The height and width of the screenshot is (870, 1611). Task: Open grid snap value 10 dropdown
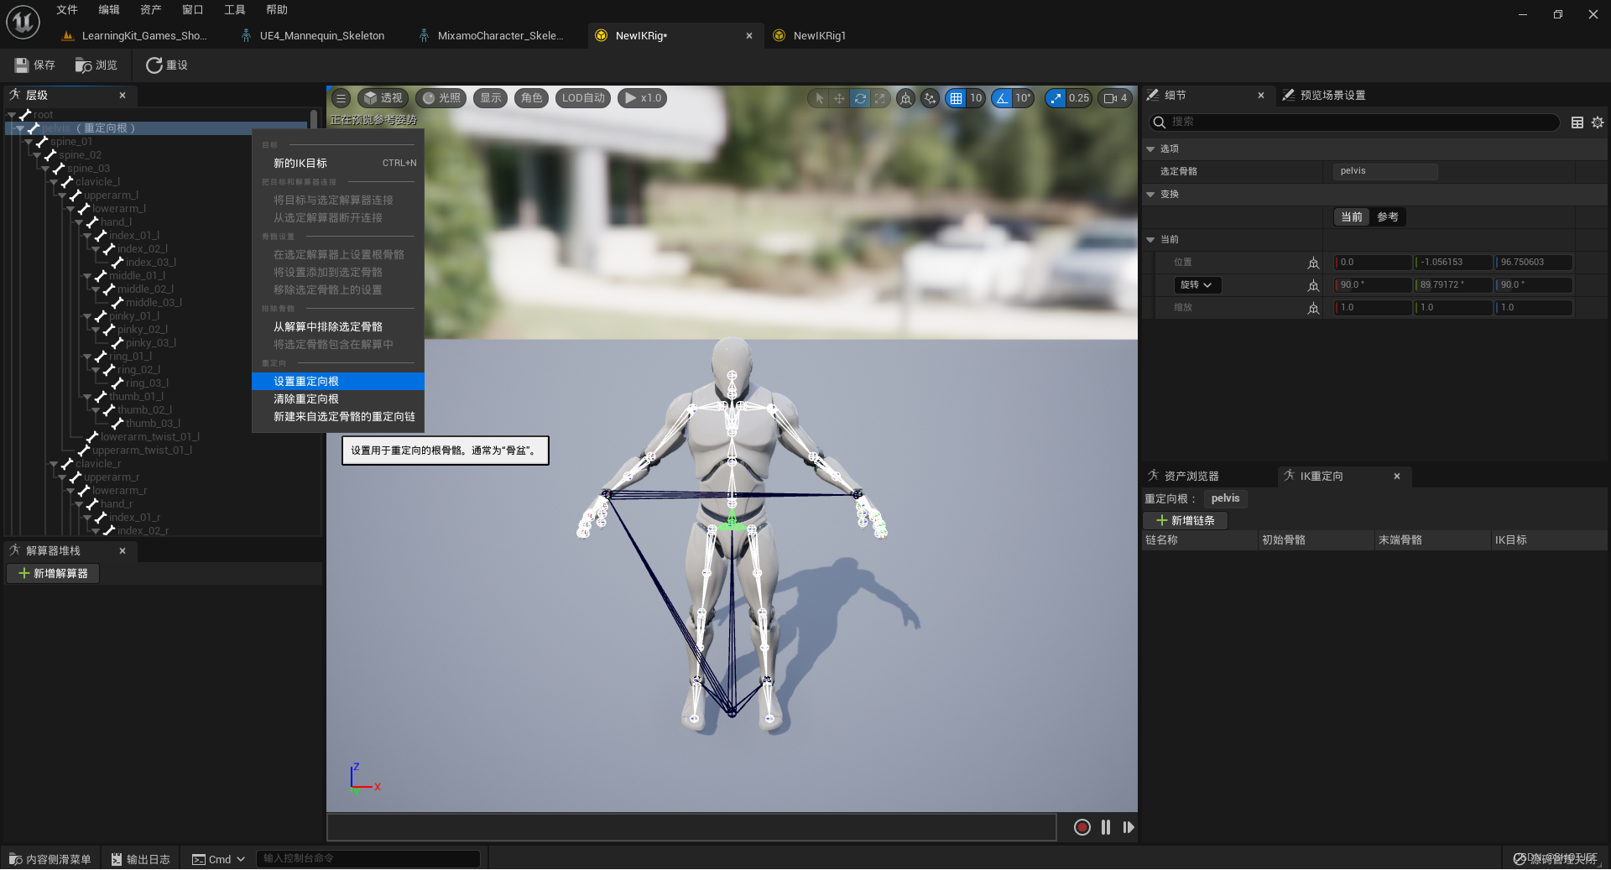point(976,98)
